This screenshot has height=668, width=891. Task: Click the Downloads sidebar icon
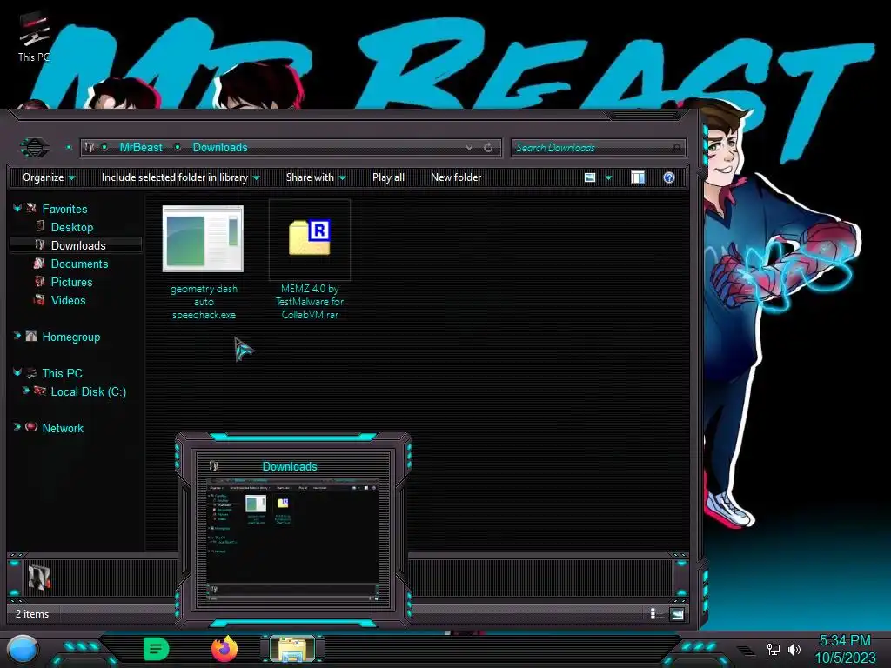39,244
